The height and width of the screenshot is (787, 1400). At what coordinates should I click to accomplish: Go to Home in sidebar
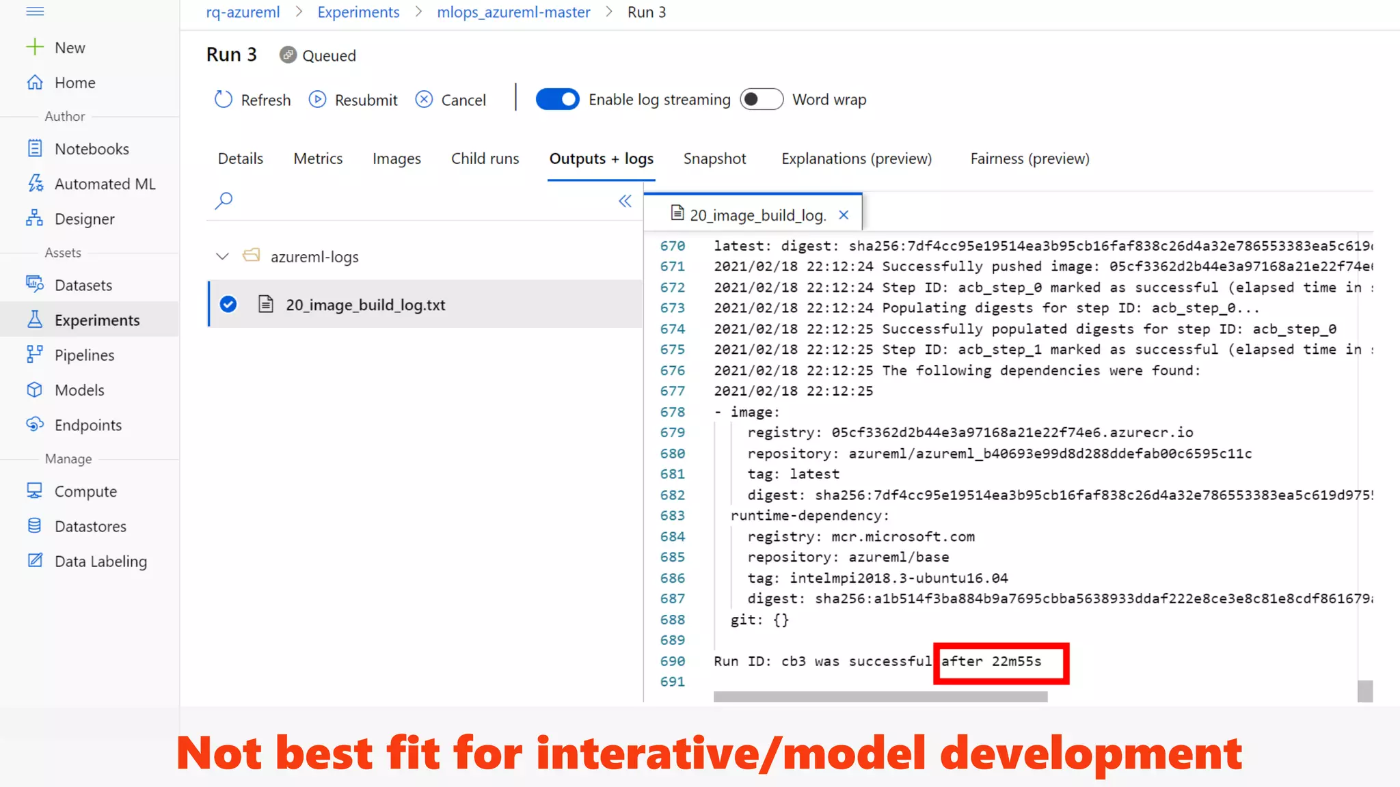point(75,83)
